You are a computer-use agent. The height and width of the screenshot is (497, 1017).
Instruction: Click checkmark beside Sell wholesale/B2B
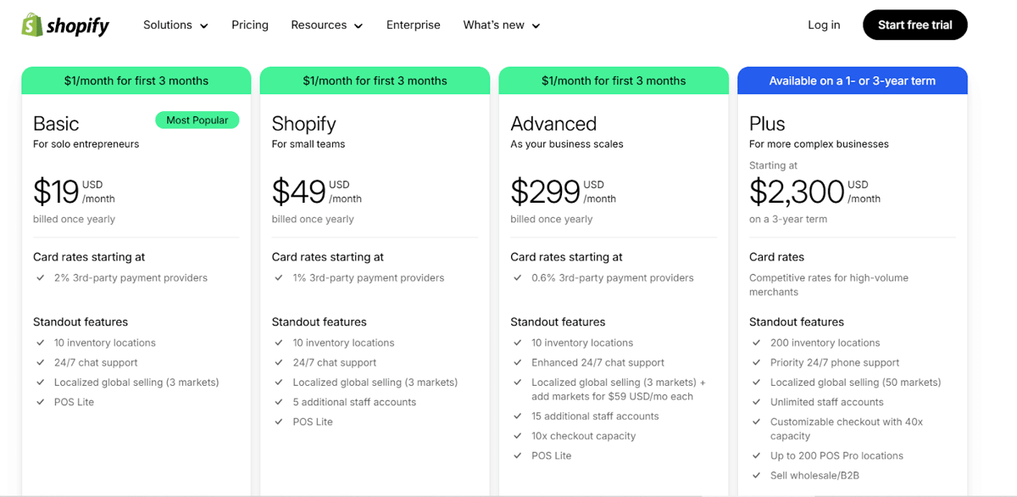click(757, 476)
